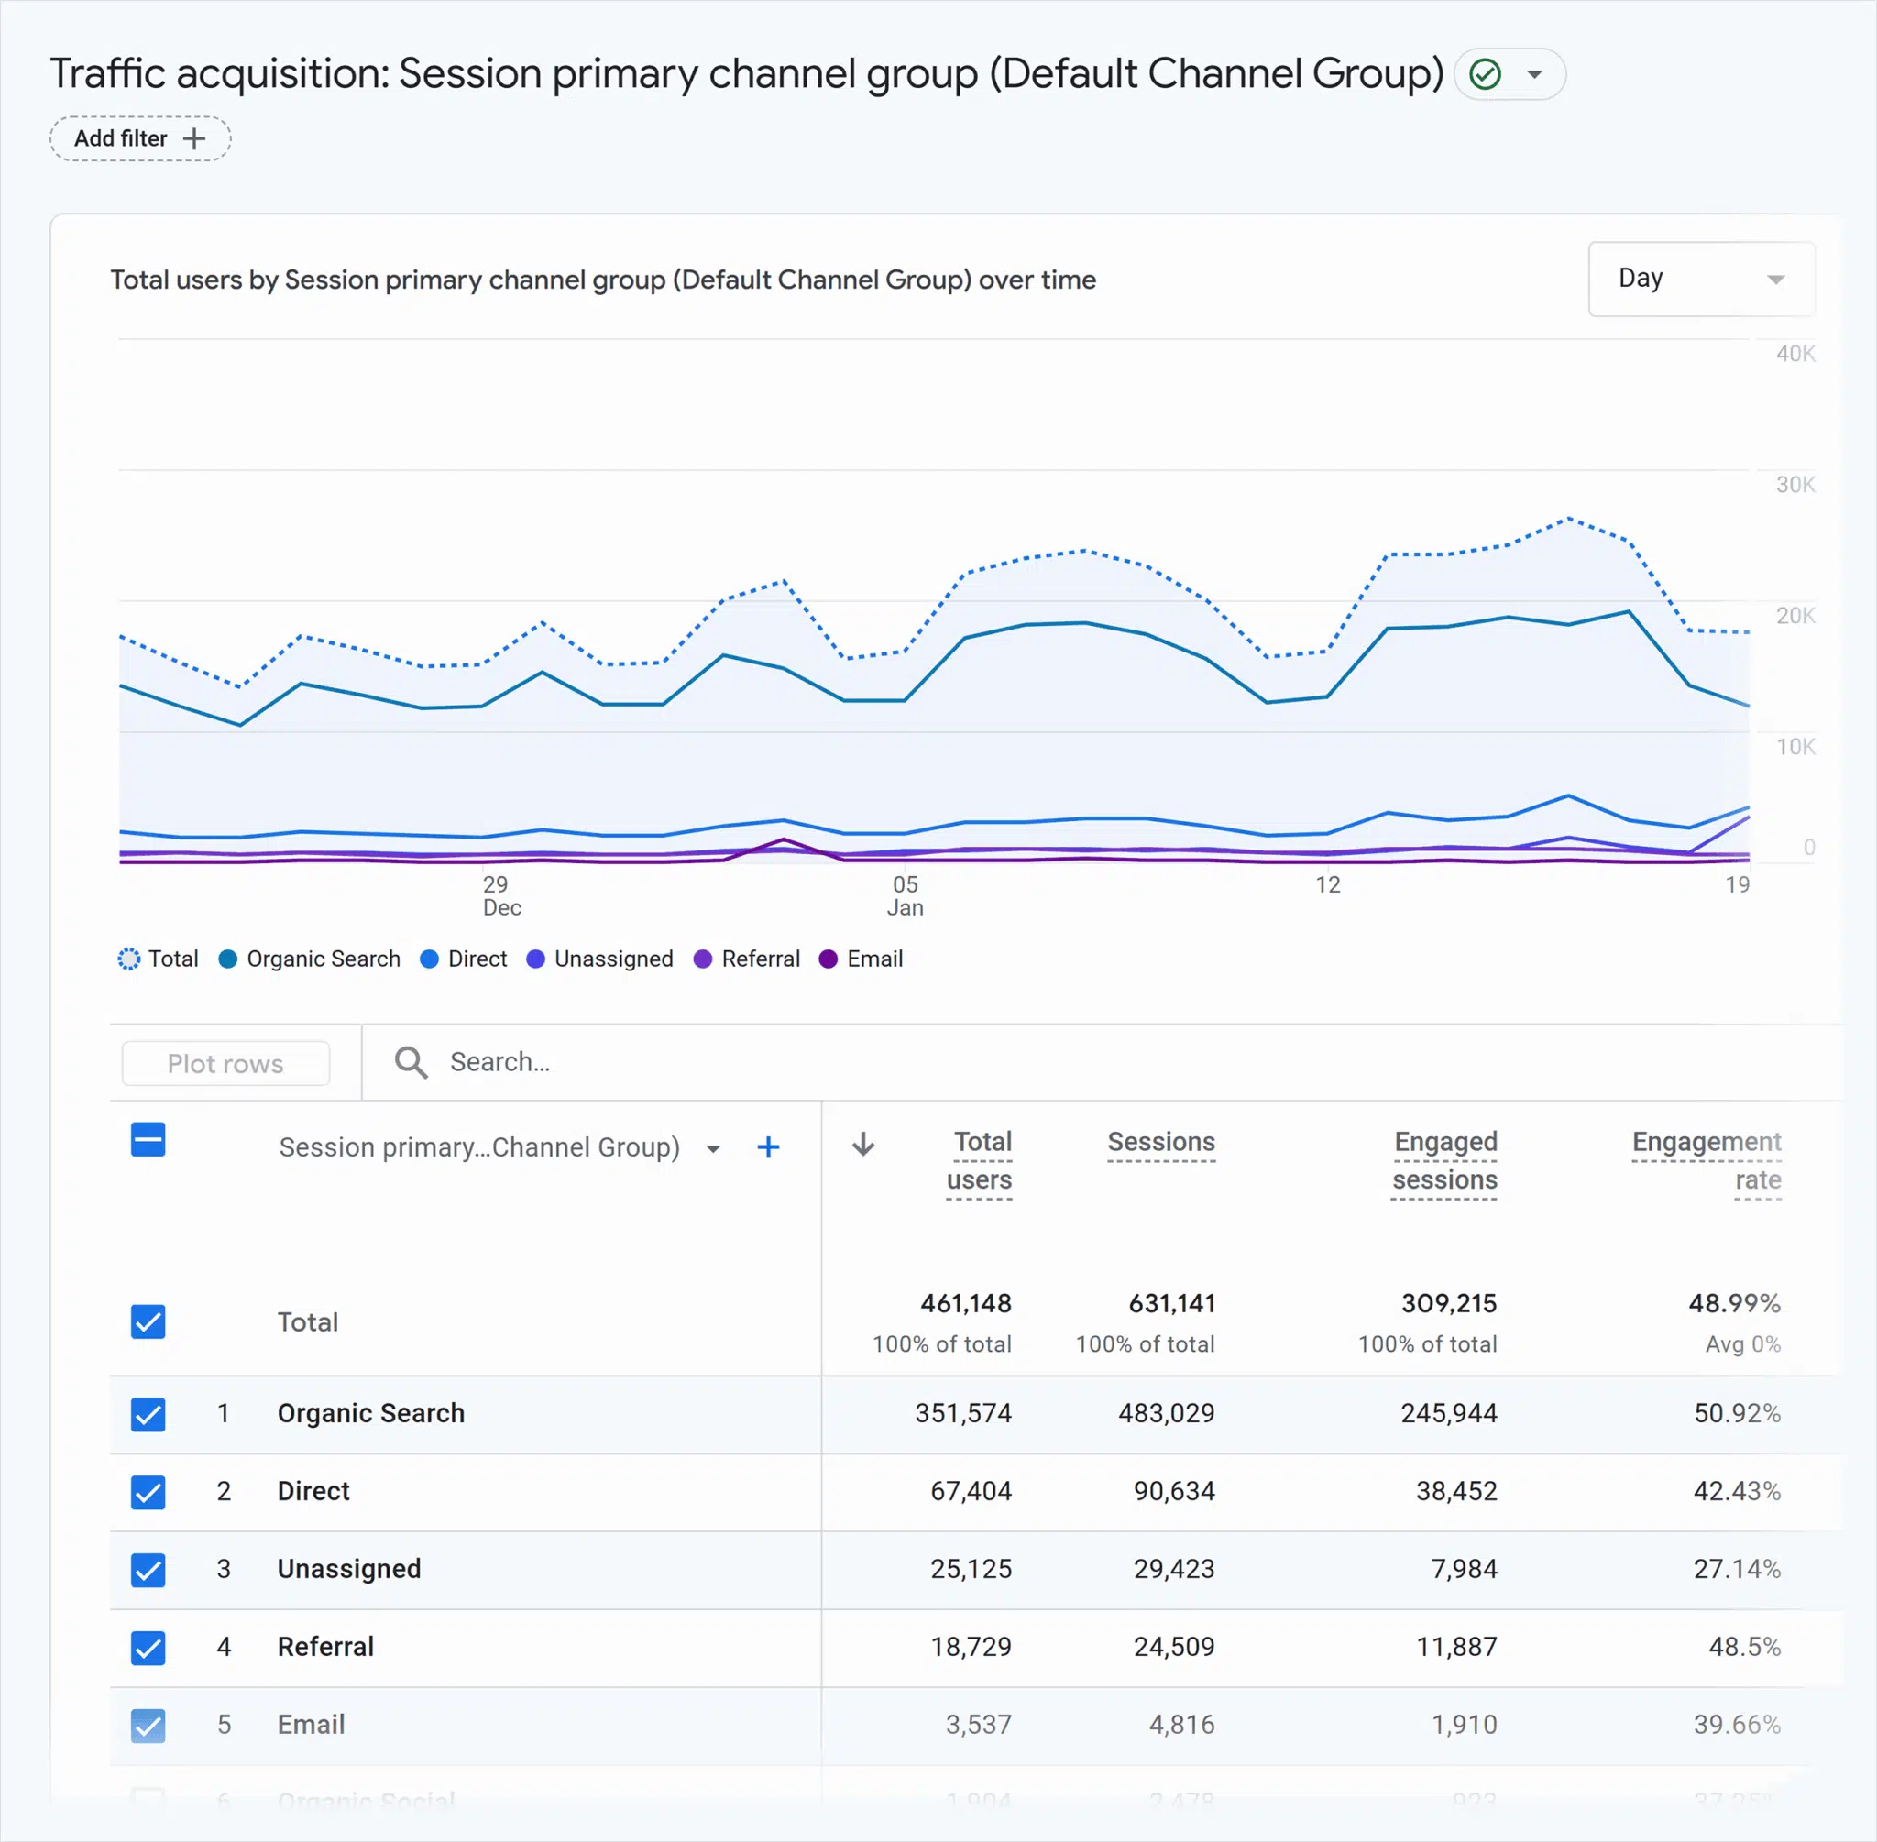Image resolution: width=1877 pixels, height=1842 pixels.
Task: Open the report status dropdown arrow
Action: pyautogui.click(x=1533, y=74)
